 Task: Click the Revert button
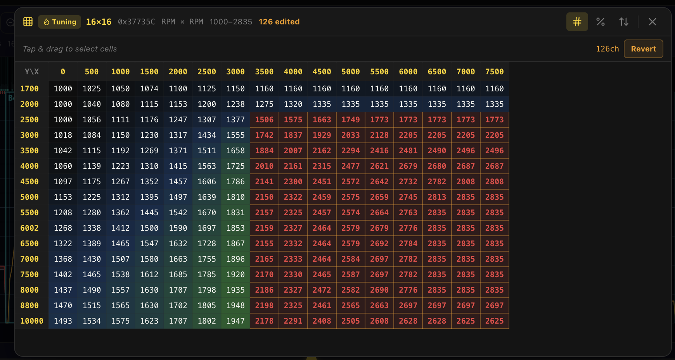(x=644, y=49)
